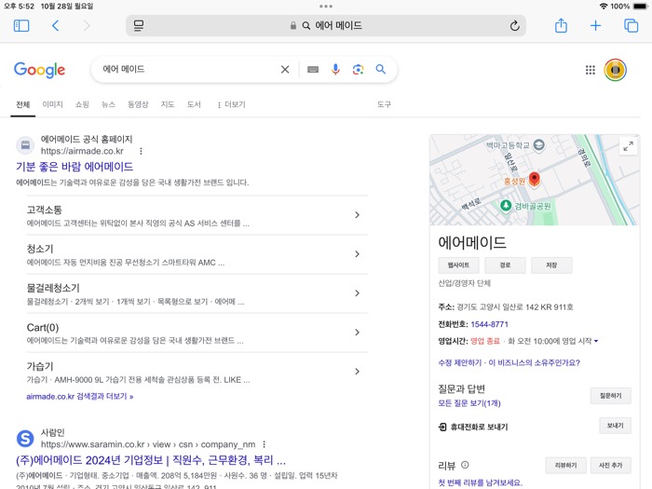Open options menu for airmade.co.kr result

click(x=141, y=151)
